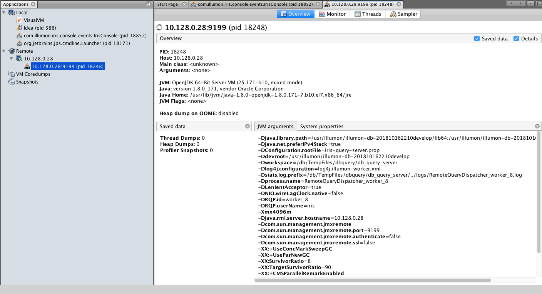
Task: Click the Profiler Snapshots: 0 entry
Action: [x=186, y=150]
